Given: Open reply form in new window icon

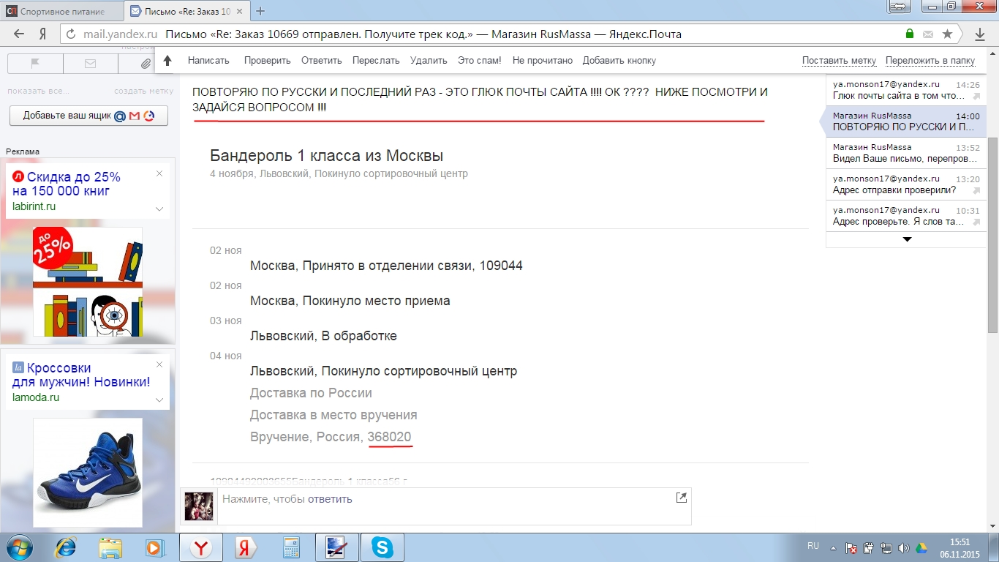Looking at the screenshot, I should (x=681, y=498).
